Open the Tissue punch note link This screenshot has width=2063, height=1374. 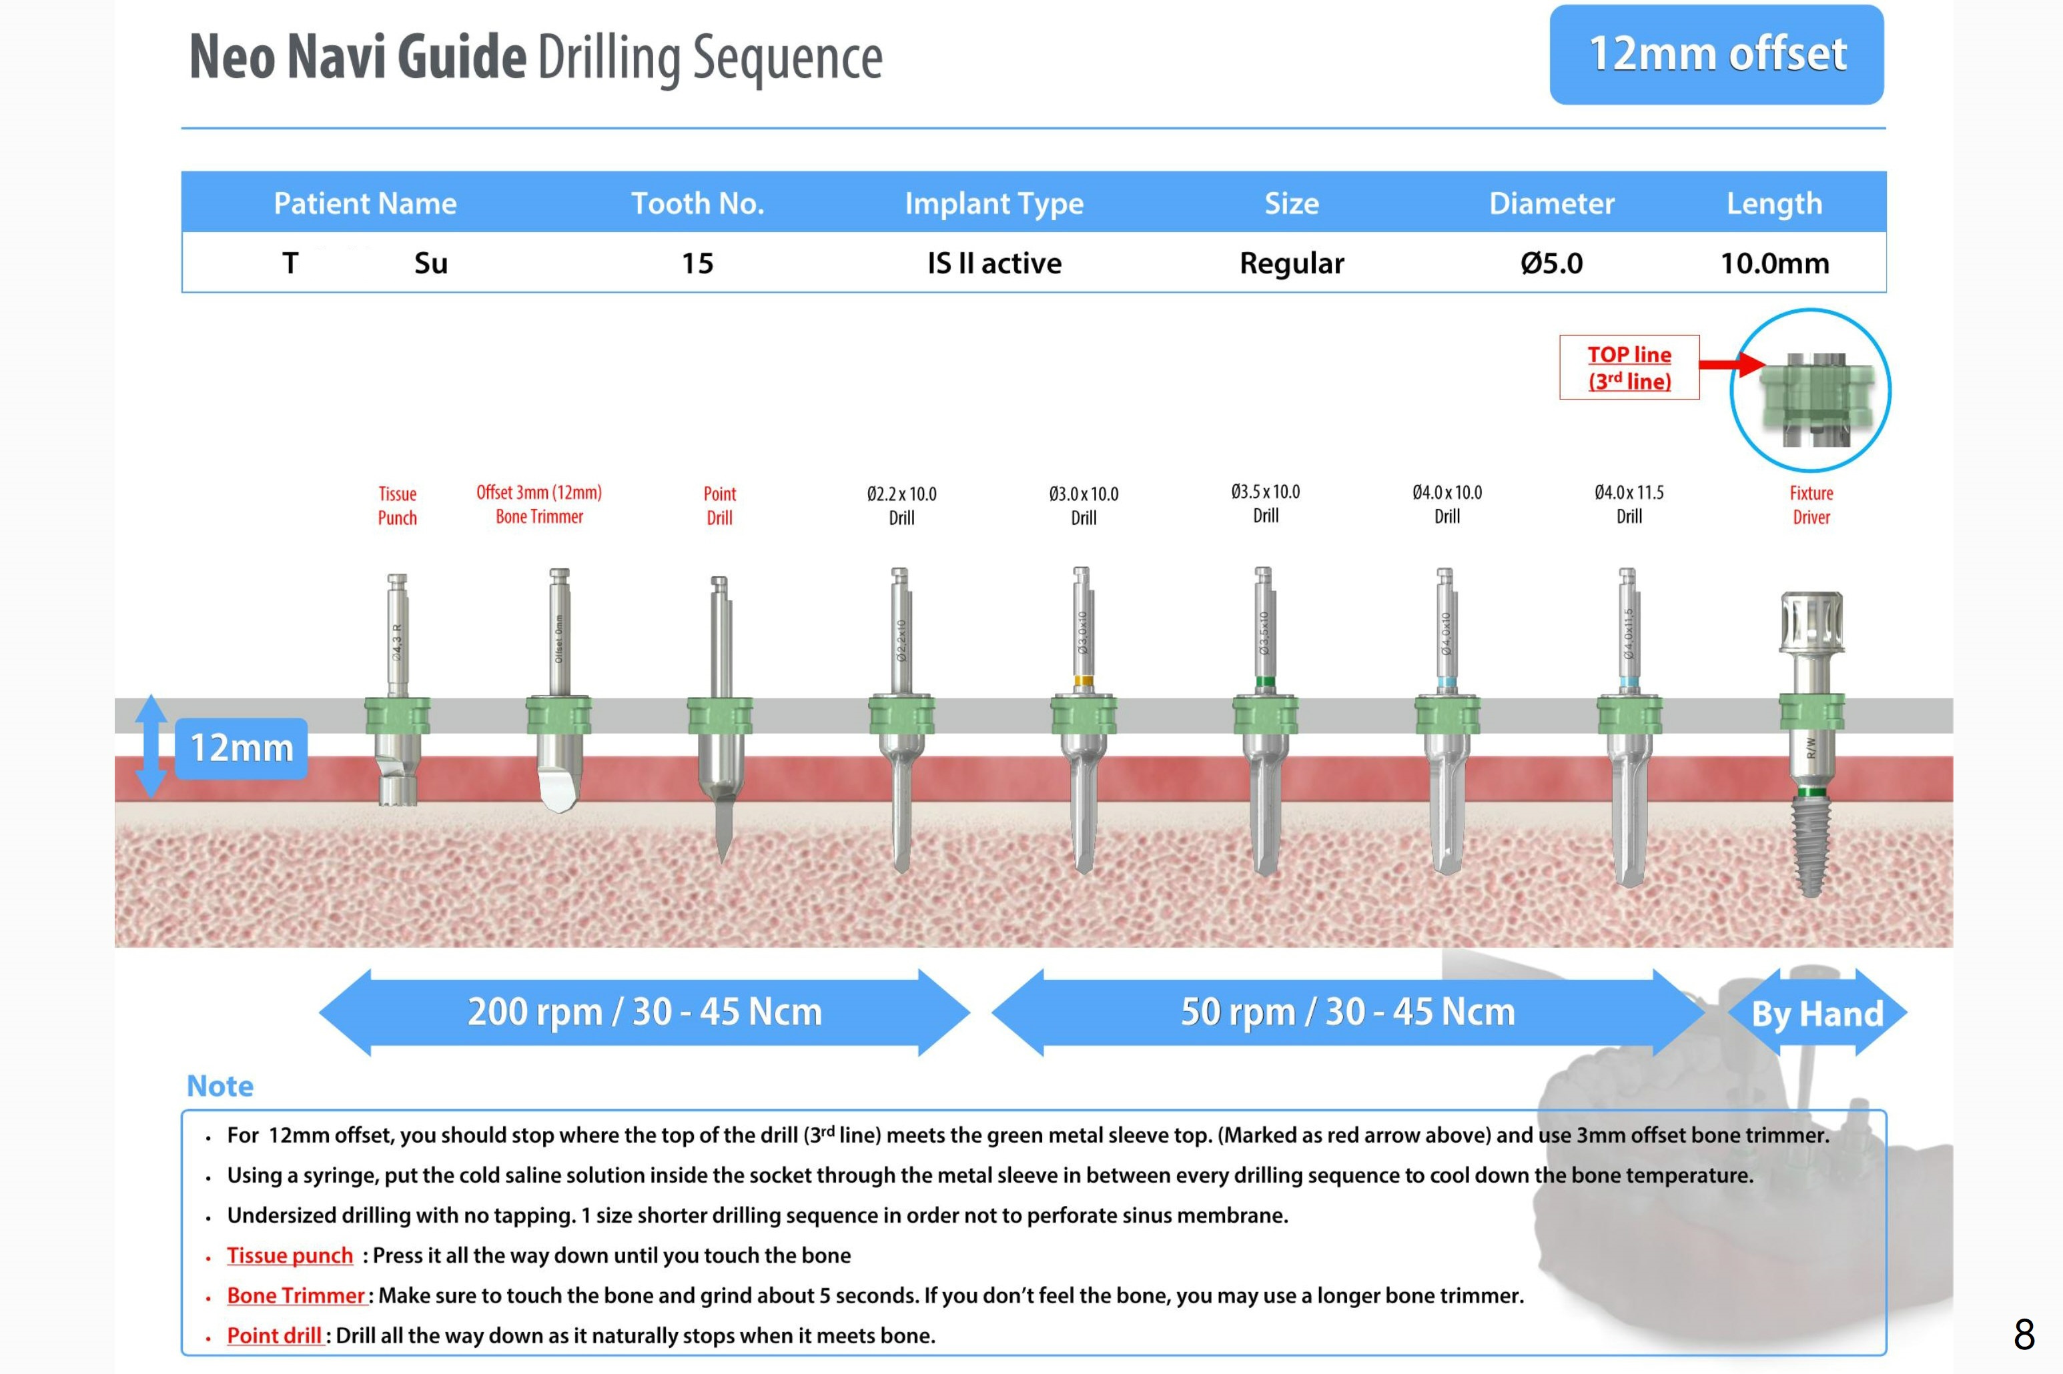point(289,1255)
